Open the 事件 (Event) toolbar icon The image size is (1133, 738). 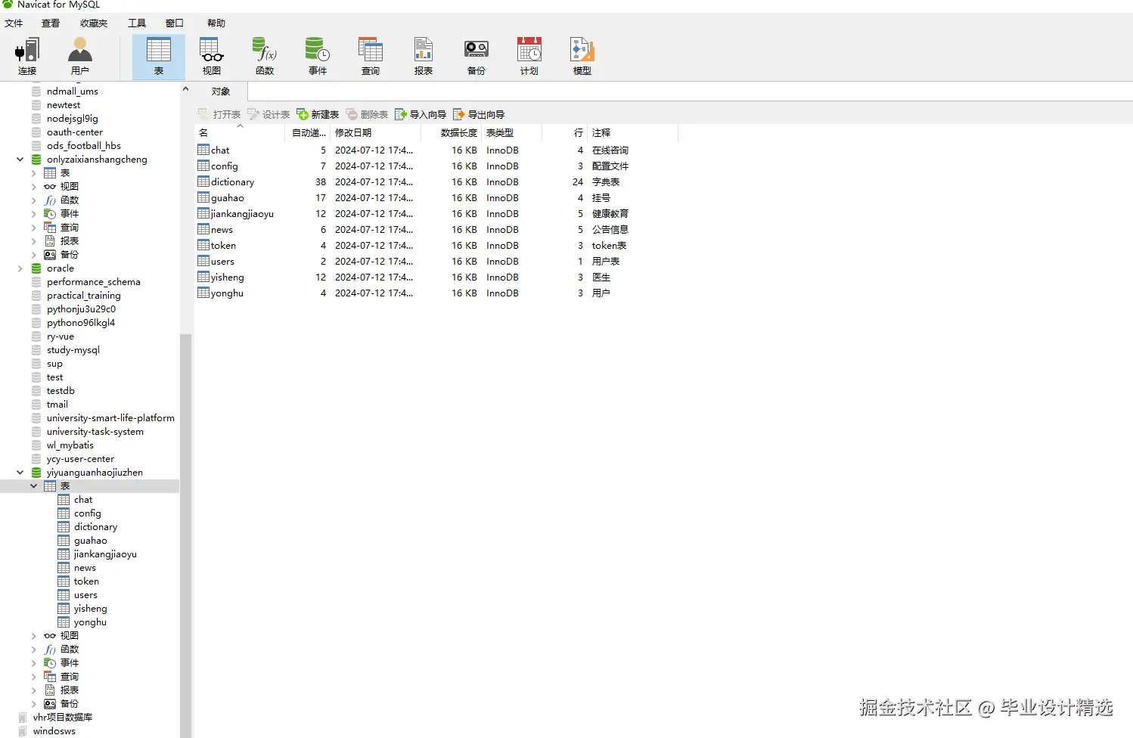coord(318,57)
